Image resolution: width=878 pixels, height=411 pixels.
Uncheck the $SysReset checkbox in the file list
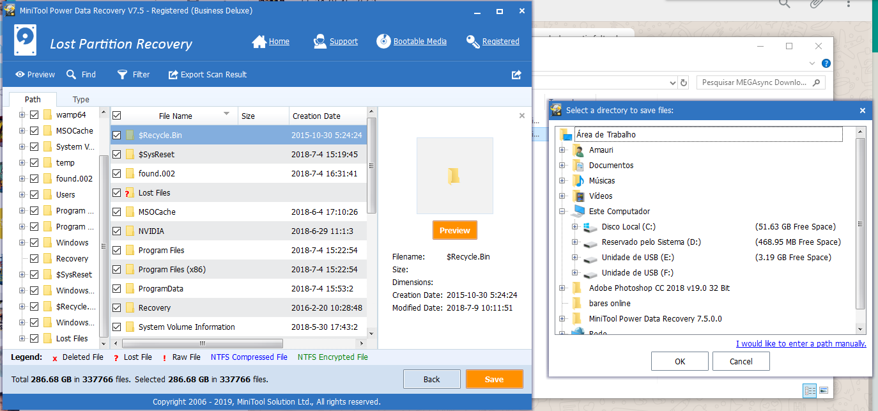[117, 154]
